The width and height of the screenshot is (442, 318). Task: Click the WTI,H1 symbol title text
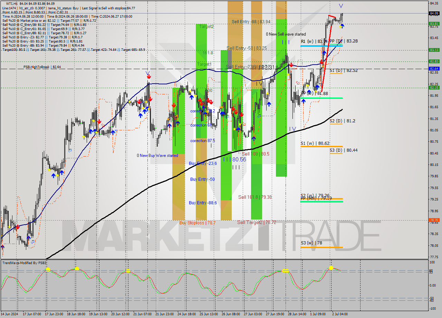pyautogui.click(x=12, y=4)
